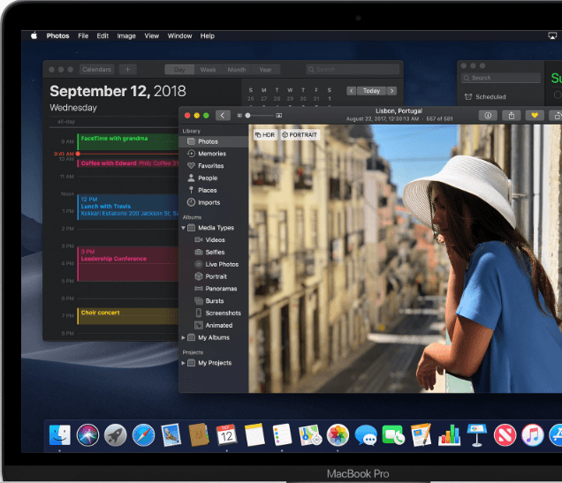Click the share icon in Photos toolbar
This screenshot has height=483, width=562.
[x=511, y=115]
